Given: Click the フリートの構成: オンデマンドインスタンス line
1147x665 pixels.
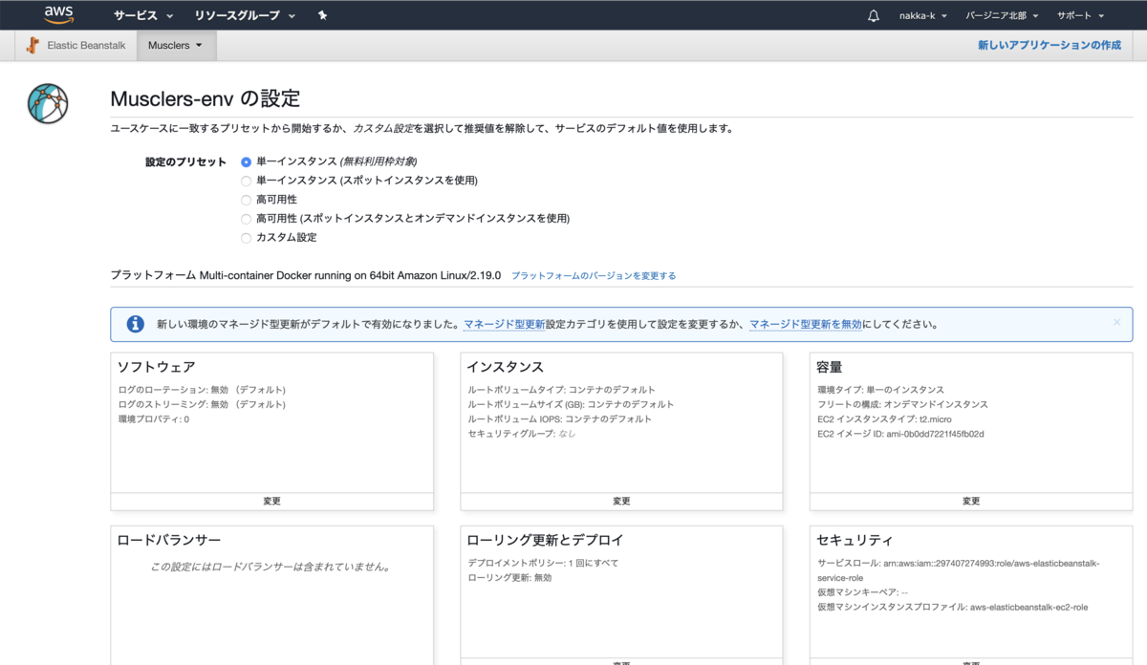Looking at the screenshot, I should 902,404.
